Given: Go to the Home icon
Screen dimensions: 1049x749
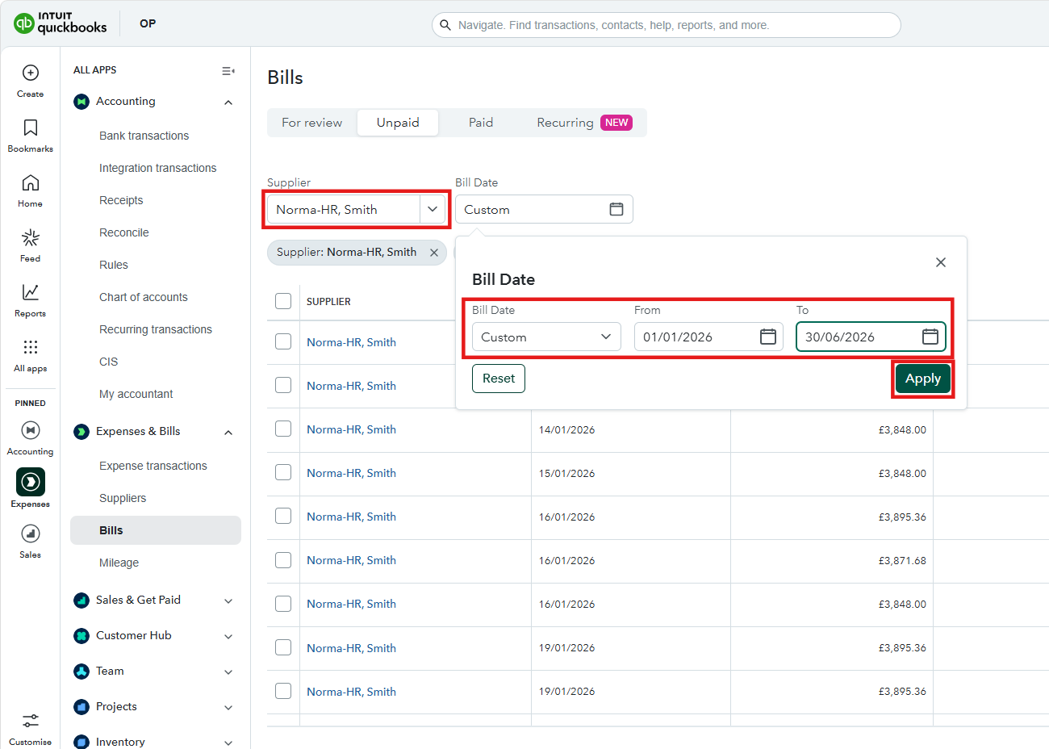Looking at the screenshot, I should tap(31, 182).
